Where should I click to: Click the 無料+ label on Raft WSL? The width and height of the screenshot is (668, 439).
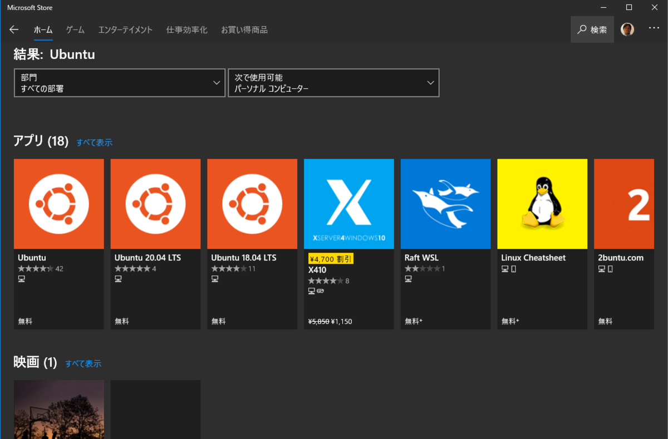point(414,322)
